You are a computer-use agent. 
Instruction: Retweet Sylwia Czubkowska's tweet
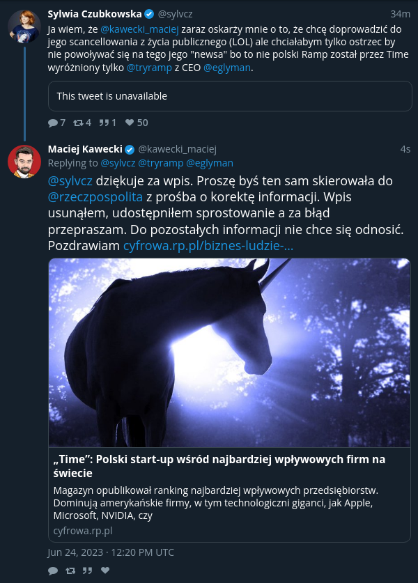click(x=78, y=123)
